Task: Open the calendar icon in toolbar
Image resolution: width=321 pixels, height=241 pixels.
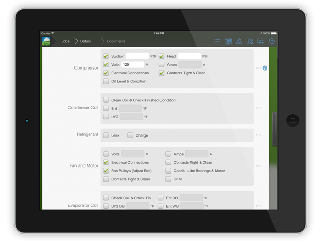Action: pyautogui.click(x=228, y=41)
